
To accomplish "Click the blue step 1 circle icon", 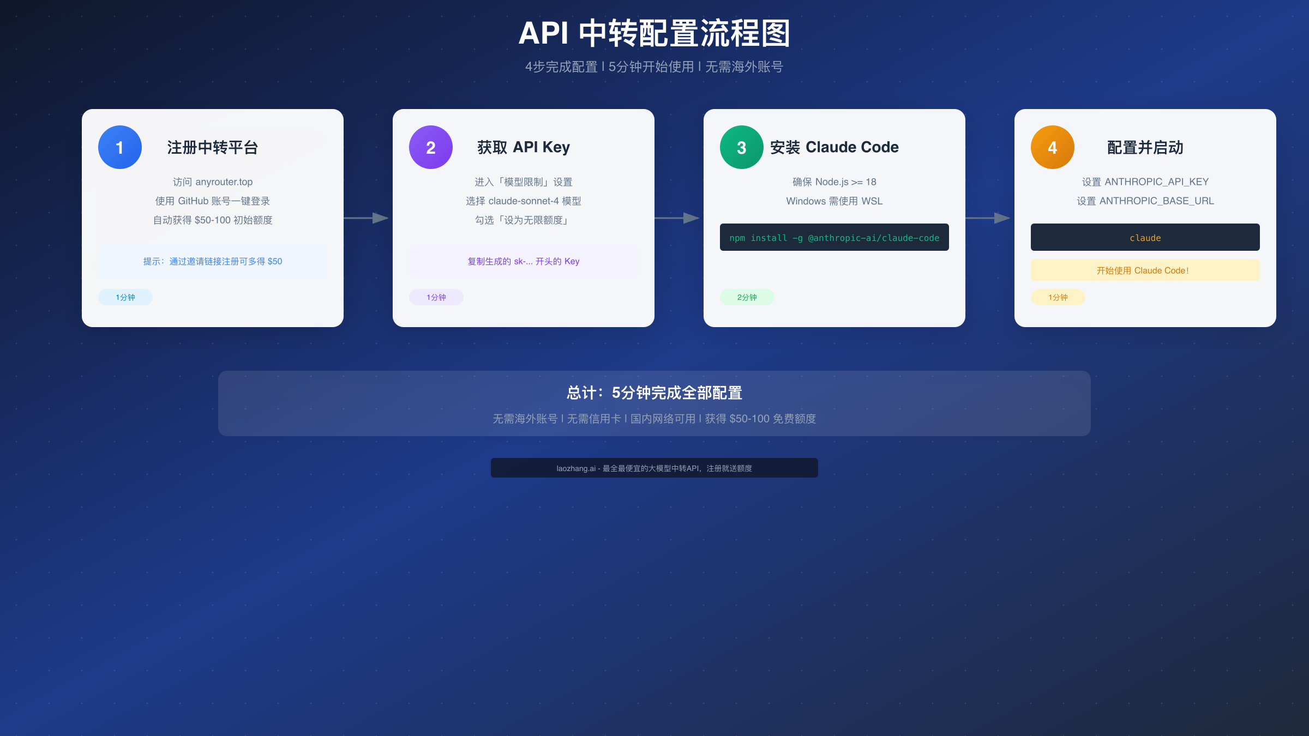I will [x=119, y=147].
